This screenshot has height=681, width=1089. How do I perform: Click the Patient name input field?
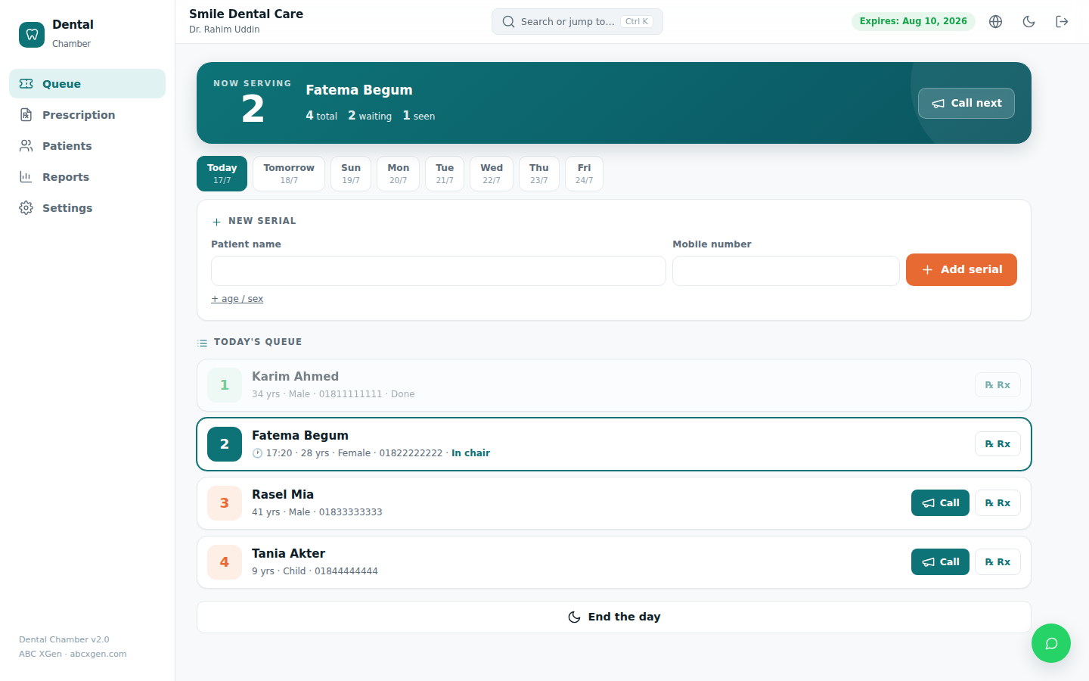click(x=439, y=270)
